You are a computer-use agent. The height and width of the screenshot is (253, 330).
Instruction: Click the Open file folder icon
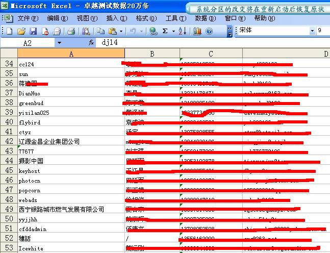pyautogui.click(x=21, y=31)
